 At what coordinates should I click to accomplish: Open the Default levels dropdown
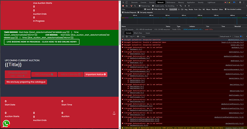(x=226, y=37)
